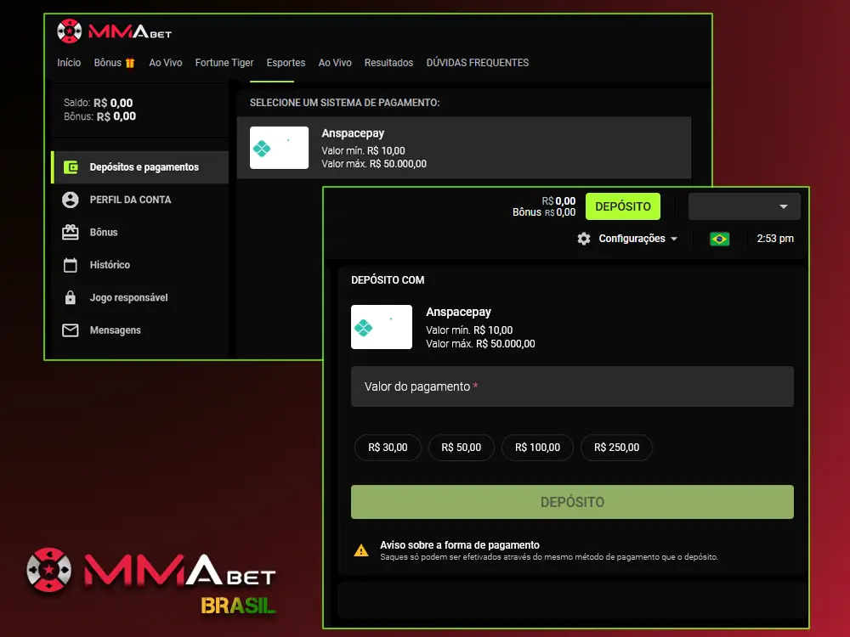Open Mensagens via the envelope icon
This screenshot has width=850, height=637.
[x=72, y=330]
